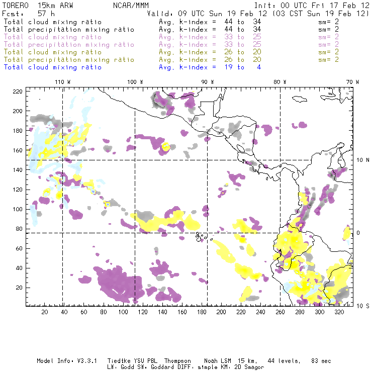The width and height of the screenshot is (372, 372).
Task: Click the "120" tick label on the horizontal axis
Action: point(143,312)
